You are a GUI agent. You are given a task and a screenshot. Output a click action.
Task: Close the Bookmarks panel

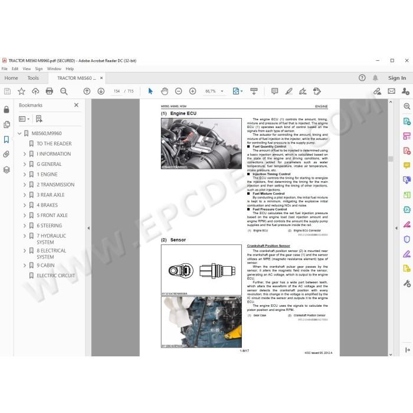pos(76,105)
